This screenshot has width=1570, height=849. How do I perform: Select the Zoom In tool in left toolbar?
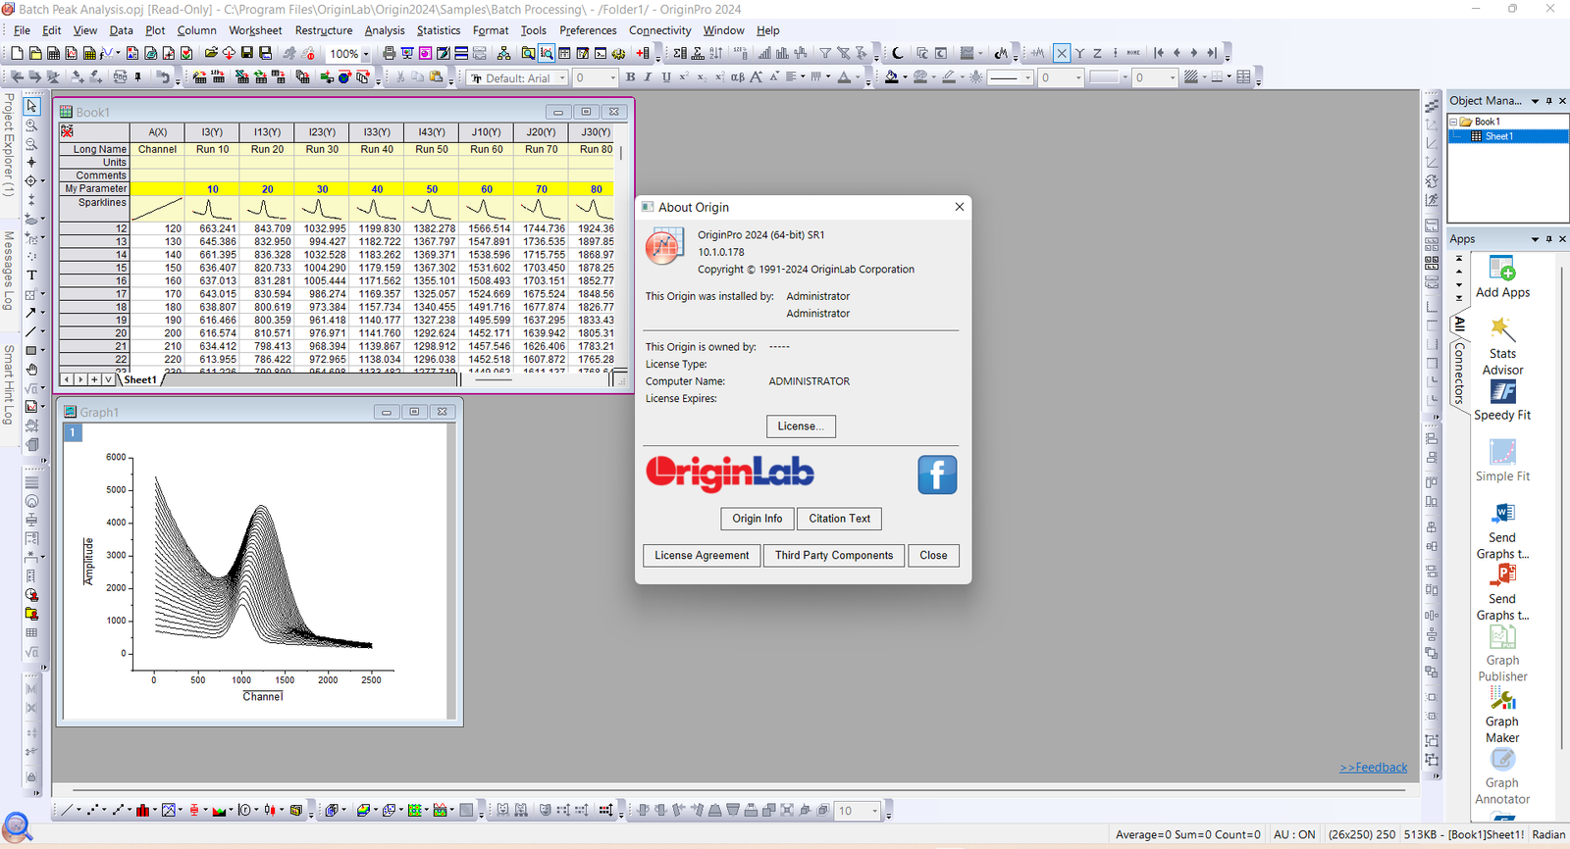(x=31, y=125)
